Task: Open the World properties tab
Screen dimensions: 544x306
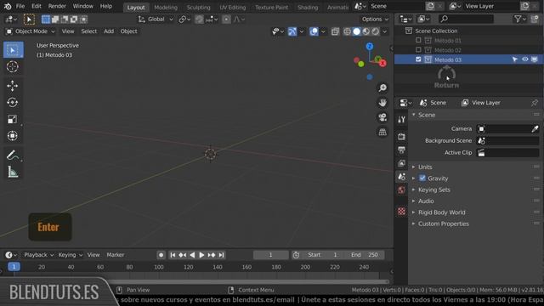Action: tap(401, 190)
